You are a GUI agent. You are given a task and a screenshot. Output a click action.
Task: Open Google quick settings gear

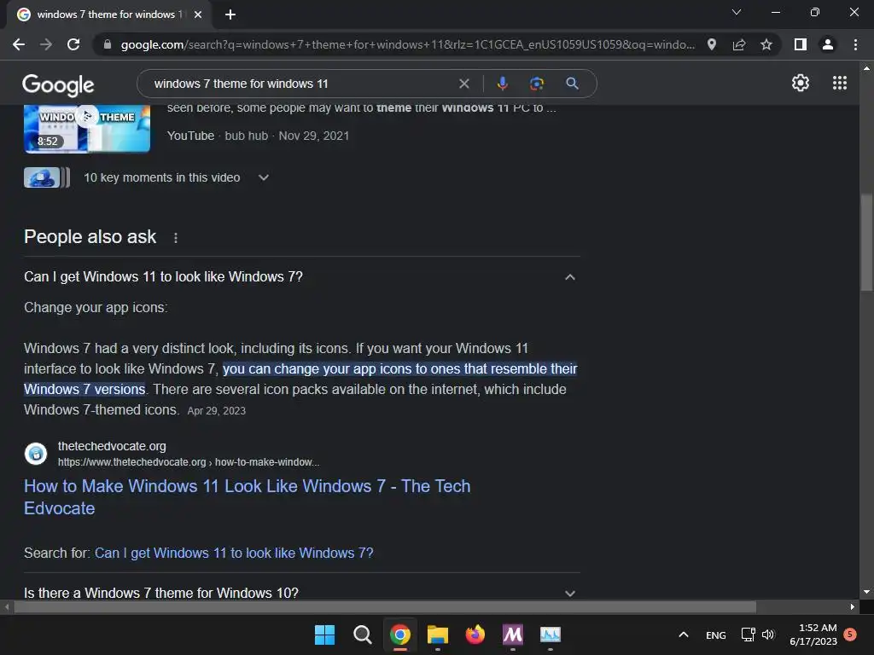pyautogui.click(x=801, y=83)
